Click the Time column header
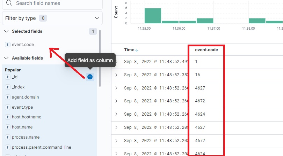Viewport: 283px width, 156px height. click(x=129, y=50)
